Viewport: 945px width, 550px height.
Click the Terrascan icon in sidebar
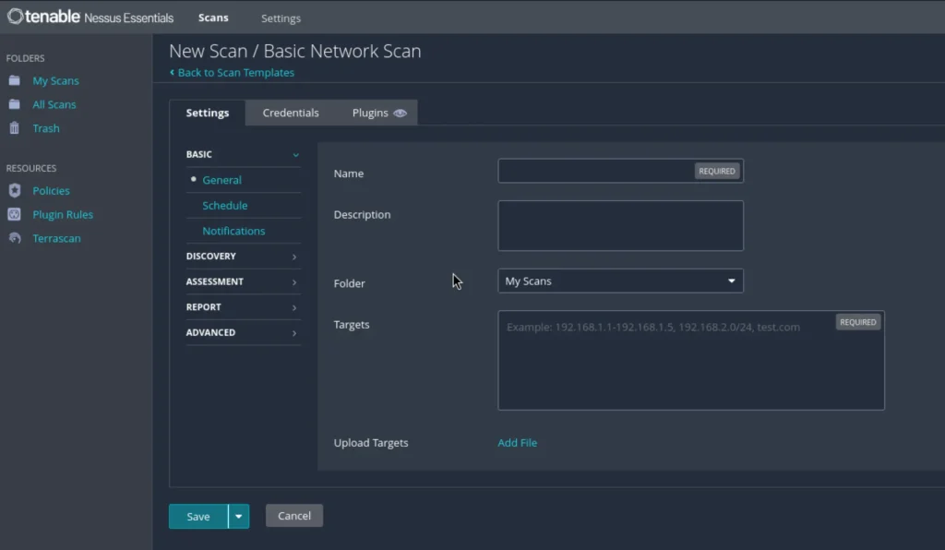coord(14,238)
